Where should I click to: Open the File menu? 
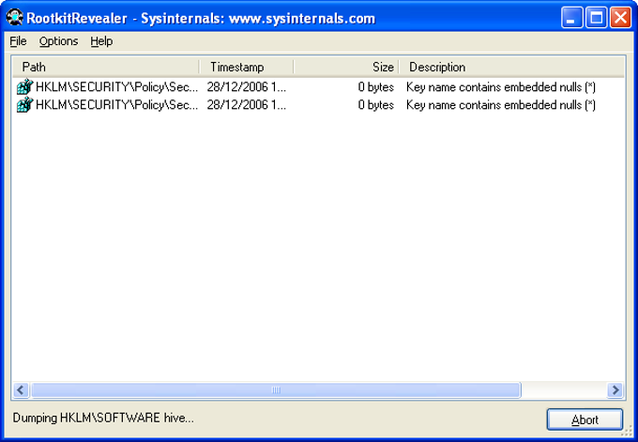click(x=18, y=41)
